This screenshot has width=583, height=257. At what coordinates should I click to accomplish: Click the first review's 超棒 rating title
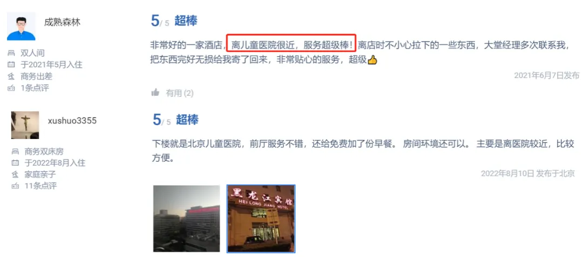pyautogui.click(x=186, y=21)
